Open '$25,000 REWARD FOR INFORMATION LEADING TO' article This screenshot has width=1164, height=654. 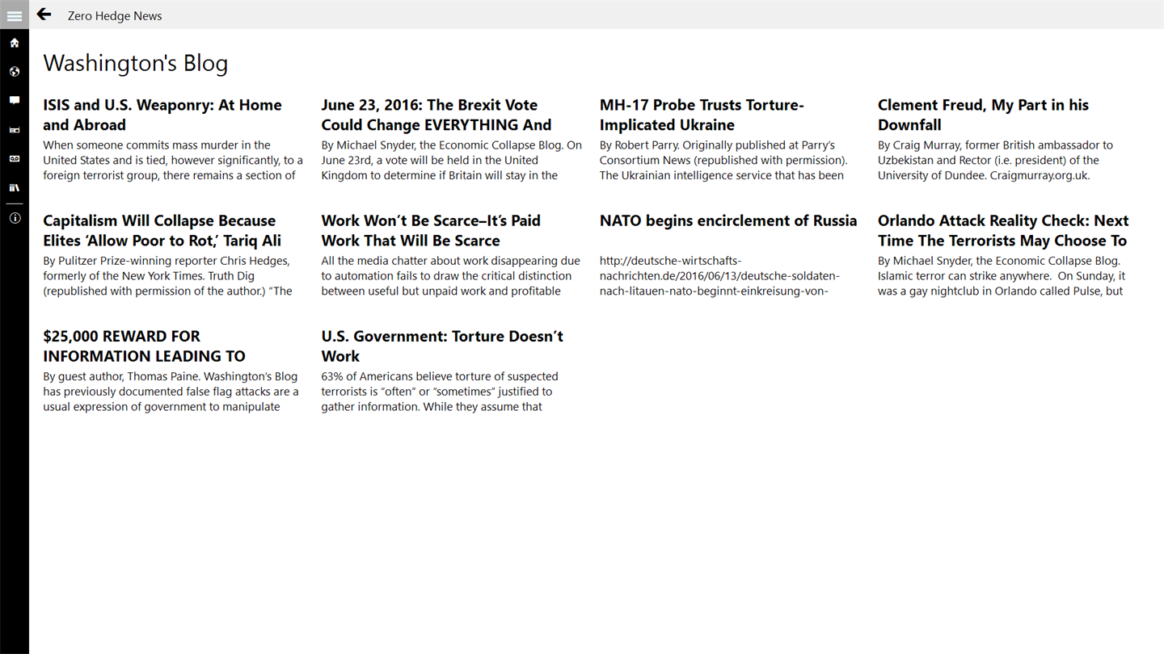(144, 346)
